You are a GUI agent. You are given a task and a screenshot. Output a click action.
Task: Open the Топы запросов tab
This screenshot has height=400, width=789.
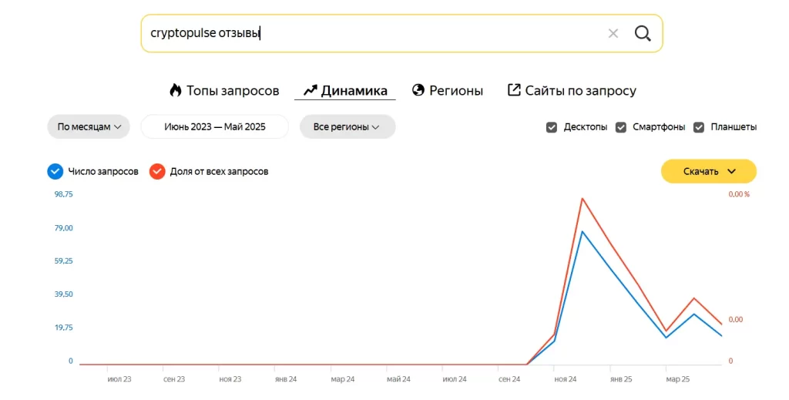(224, 91)
